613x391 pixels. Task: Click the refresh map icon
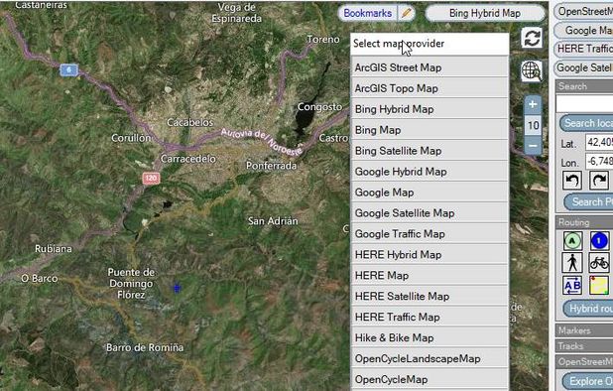click(532, 38)
